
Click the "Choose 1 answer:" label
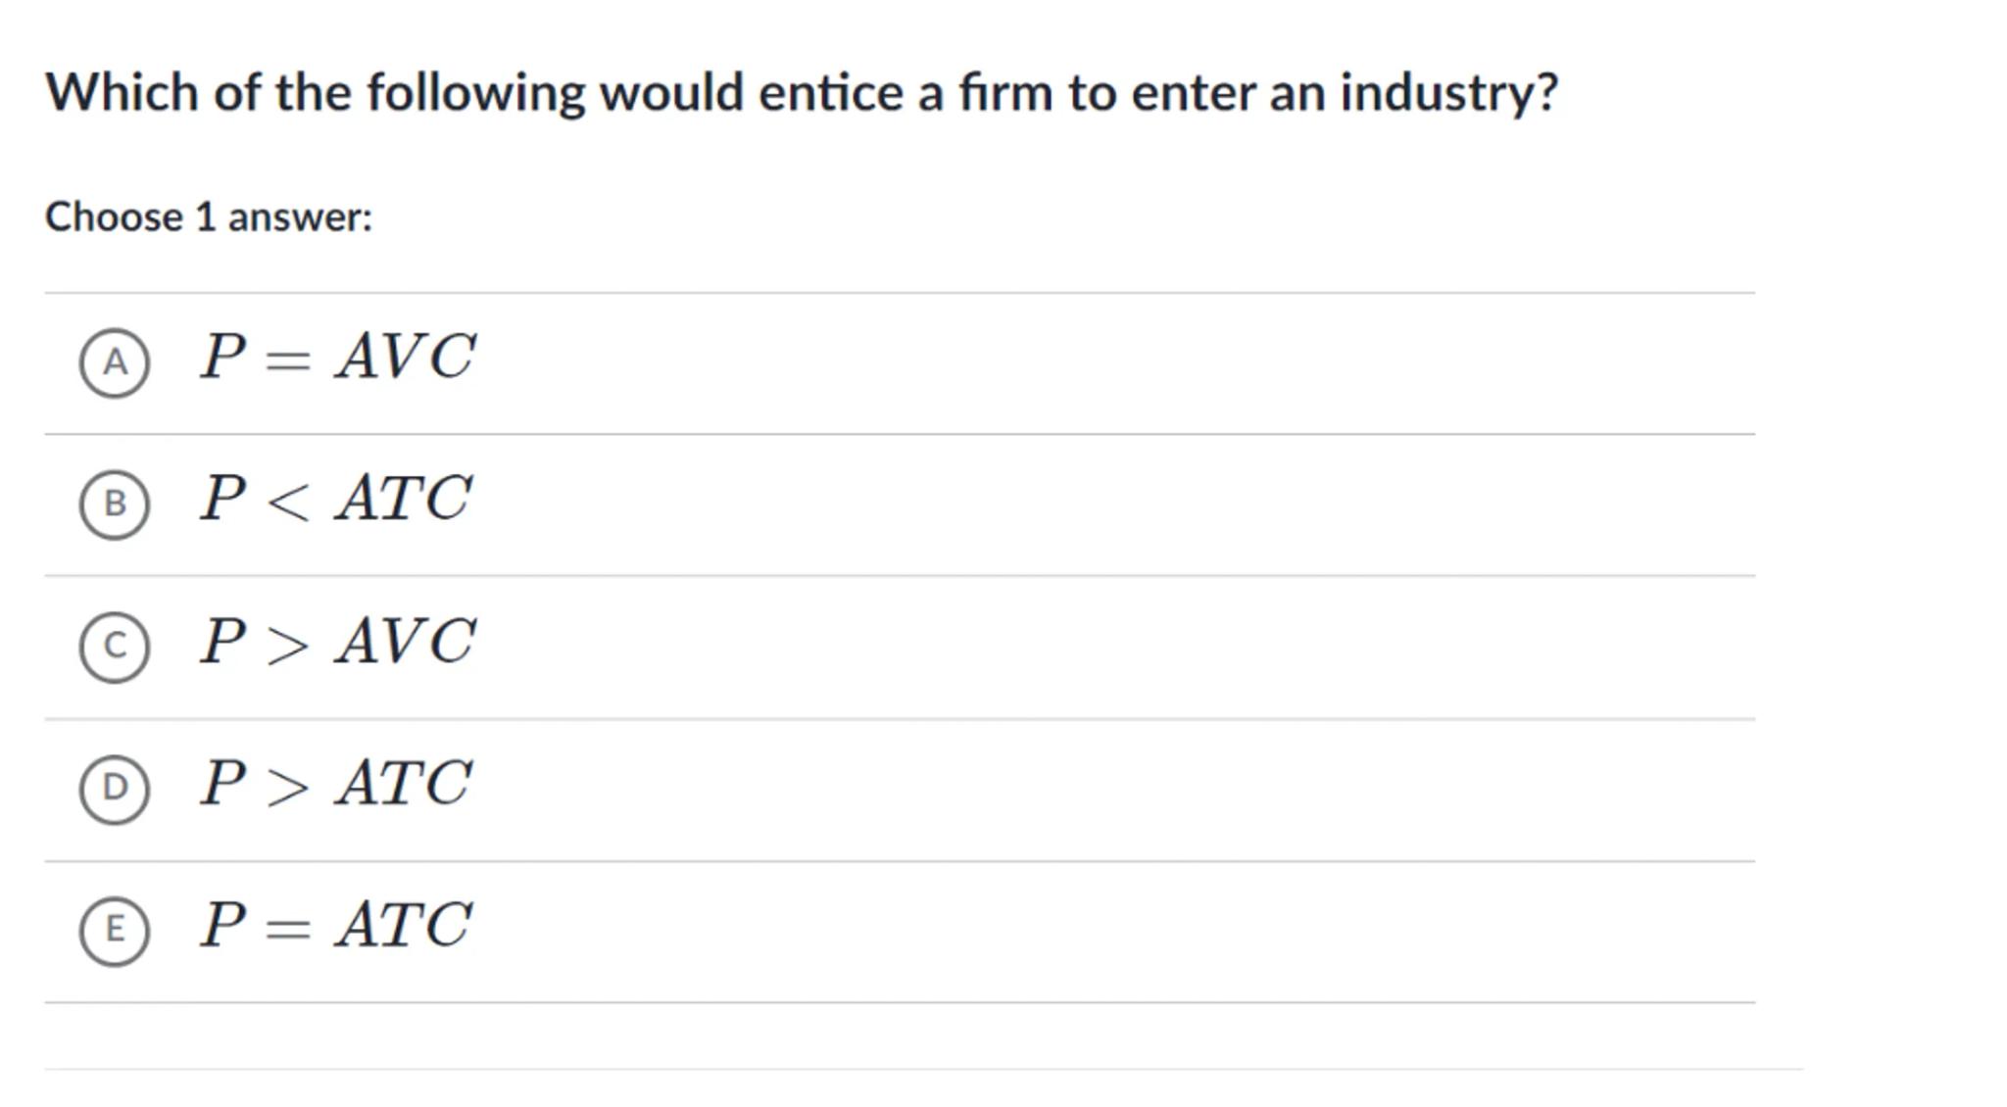click(209, 217)
